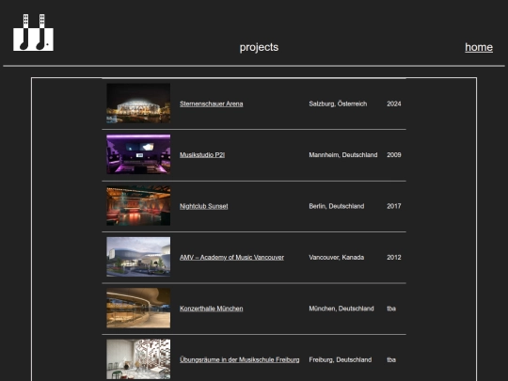Click the Konzerthalle München thumbnail image
The width and height of the screenshot is (508, 381).
pos(138,309)
